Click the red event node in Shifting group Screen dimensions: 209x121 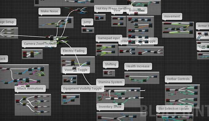(x=106, y=73)
